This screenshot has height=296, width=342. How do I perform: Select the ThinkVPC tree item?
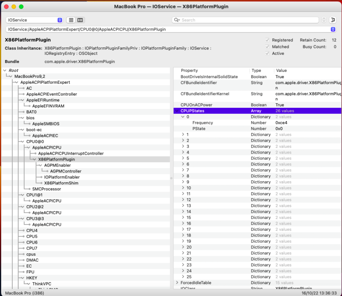(42, 284)
